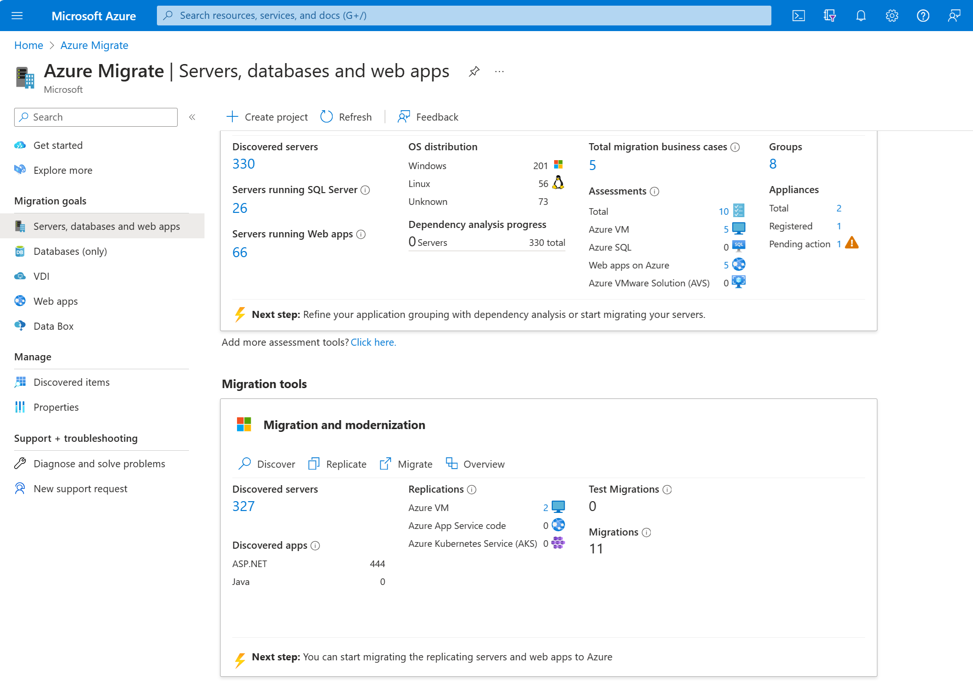The width and height of the screenshot is (973, 682).
Task: Select Servers databases and web apps menu item
Action: click(x=106, y=226)
